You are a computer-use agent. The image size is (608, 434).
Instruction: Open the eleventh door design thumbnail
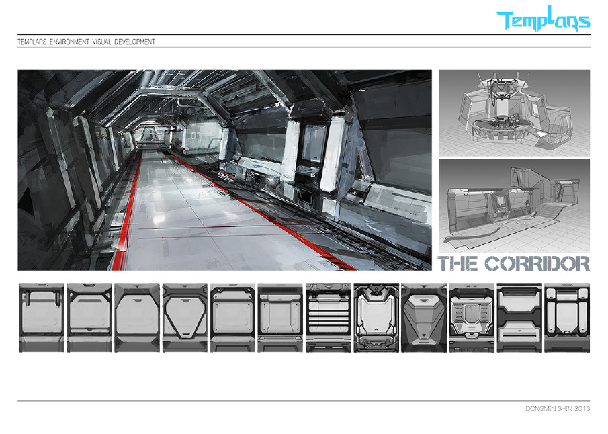click(519, 317)
